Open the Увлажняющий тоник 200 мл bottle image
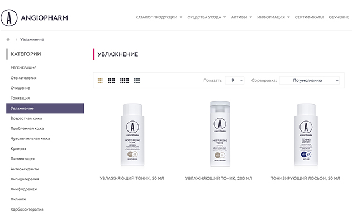 220,134
